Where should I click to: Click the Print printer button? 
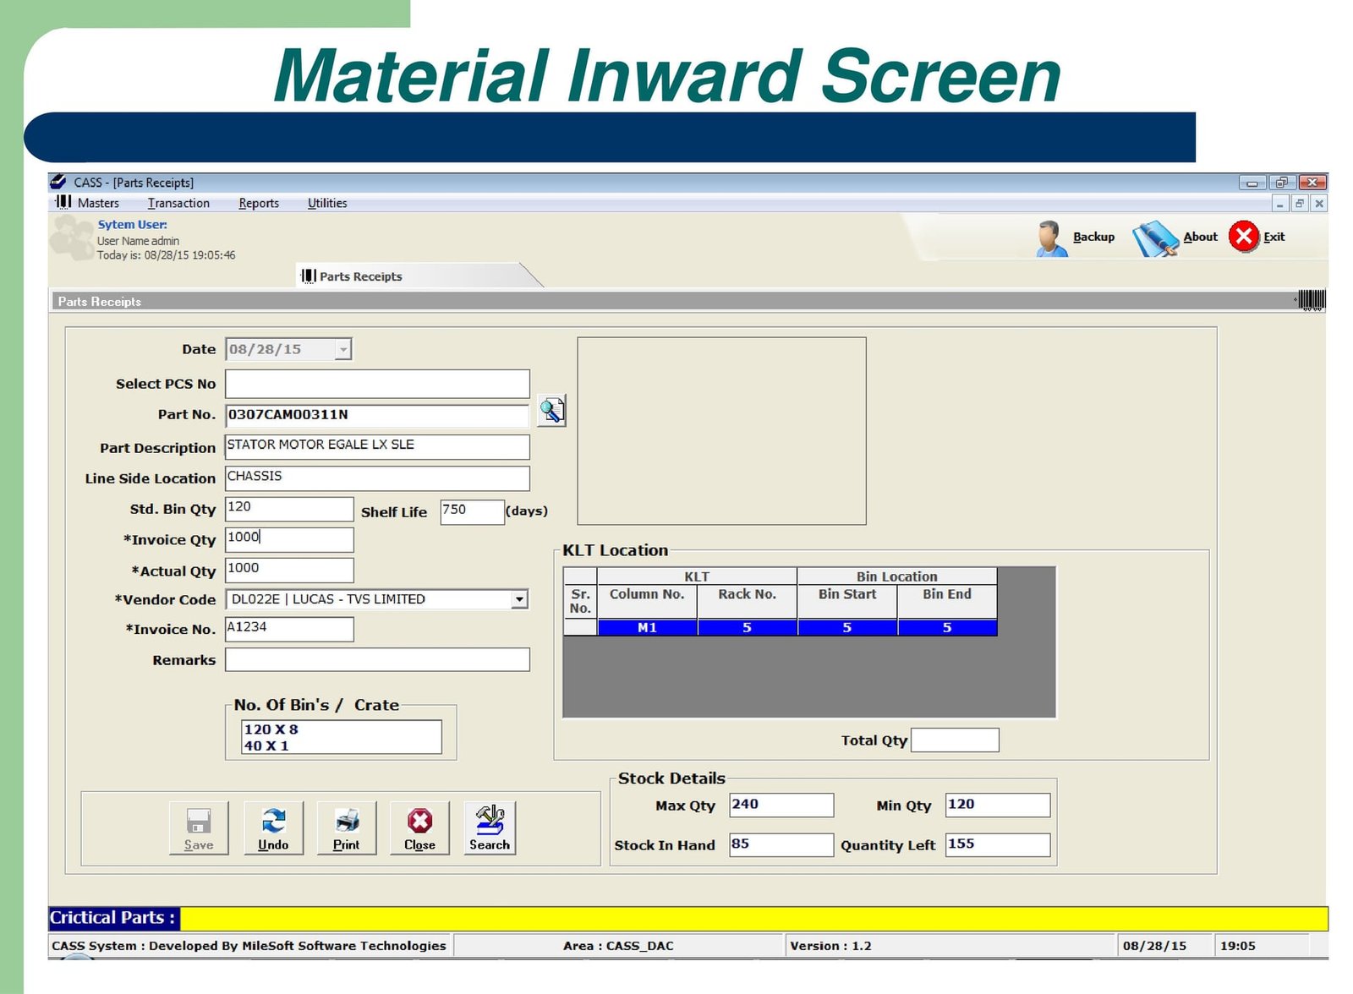(347, 827)
